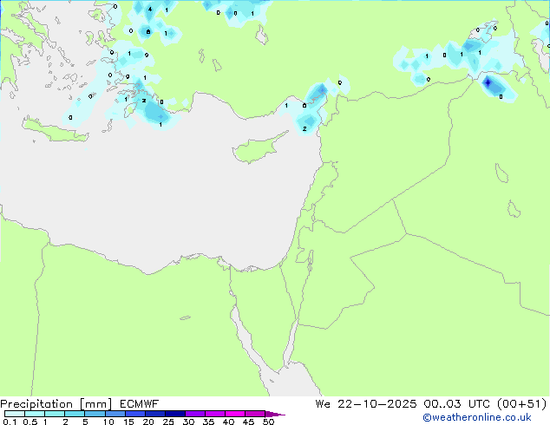This screenshot has height=425, width=550.
Task: Pick the 45–50 mm legend swatch
Action: click(255, 414)
